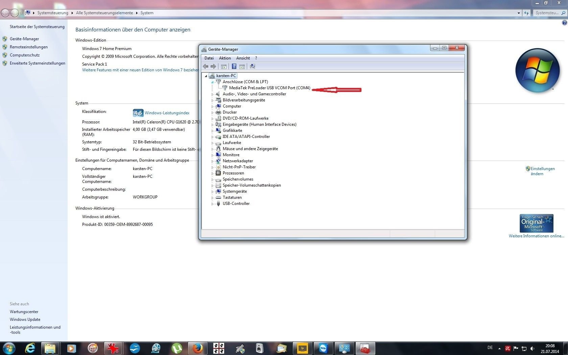Open the address bar history dropdown arrow

click(x=519, y=13)
